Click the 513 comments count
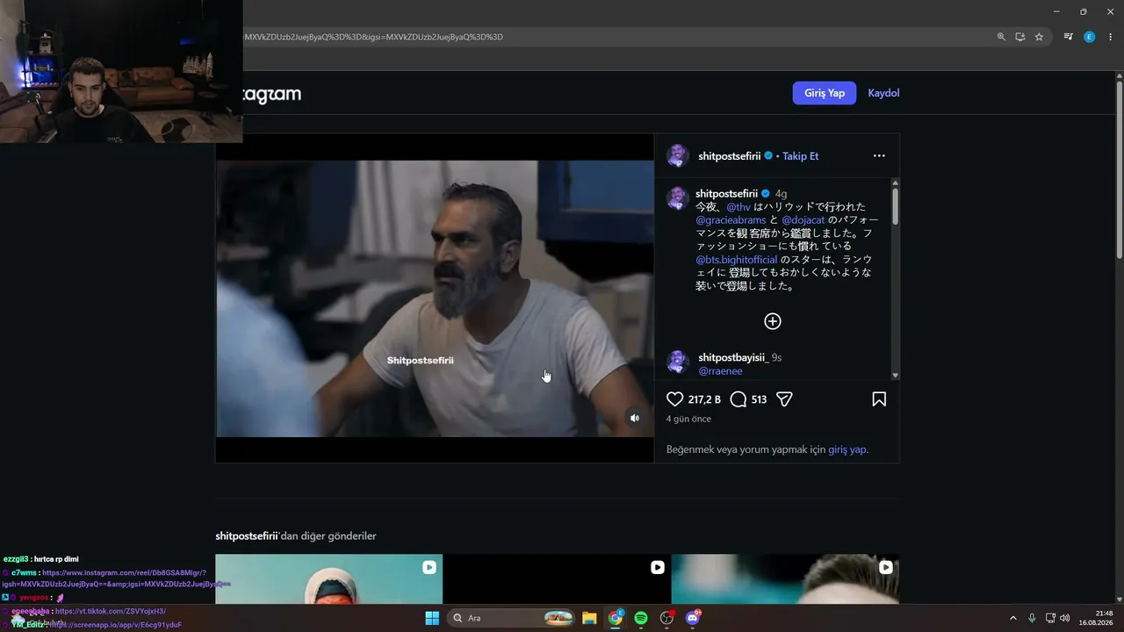The width and height of the screenshot is (1124, 632). pos(760,399)
